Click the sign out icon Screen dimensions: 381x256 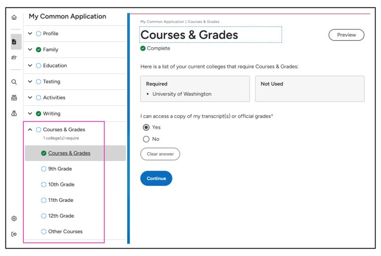coord(14,234)
